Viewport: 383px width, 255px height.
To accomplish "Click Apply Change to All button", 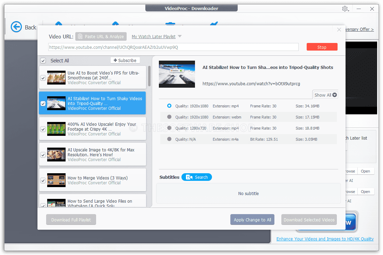I will pyautogui.click(x=252, y=220).
